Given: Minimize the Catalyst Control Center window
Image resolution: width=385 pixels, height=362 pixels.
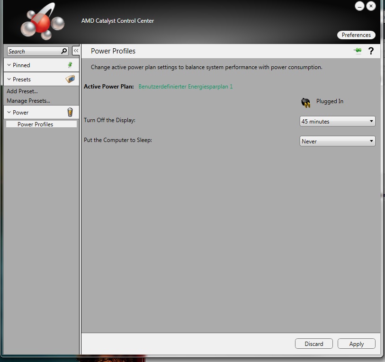Looking at the screenshot, I should click(359, 6).
